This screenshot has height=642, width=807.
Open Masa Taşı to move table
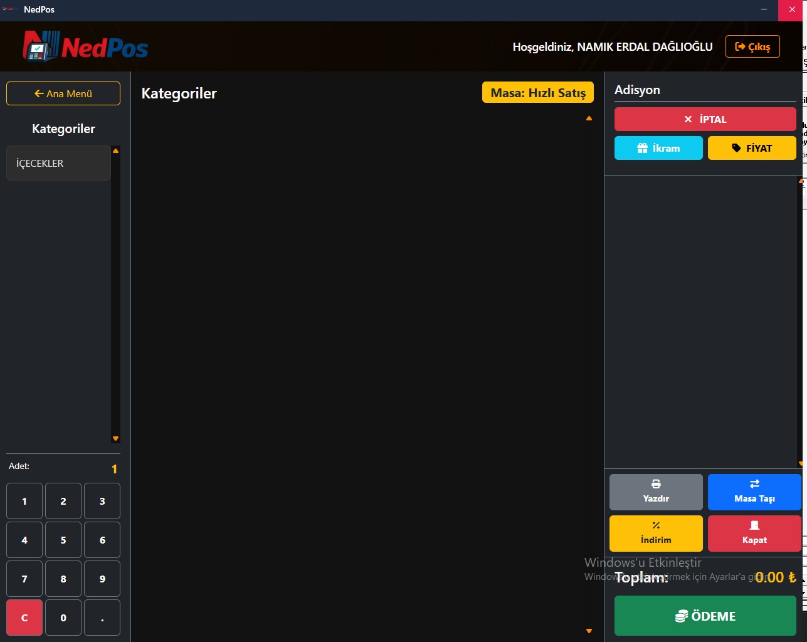click(754, 492)
